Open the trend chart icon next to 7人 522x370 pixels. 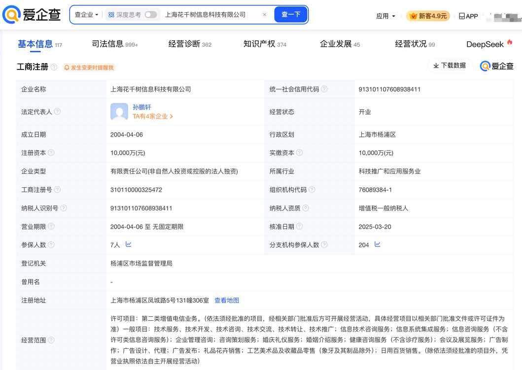pyautogui.click(x=129, y=244)
